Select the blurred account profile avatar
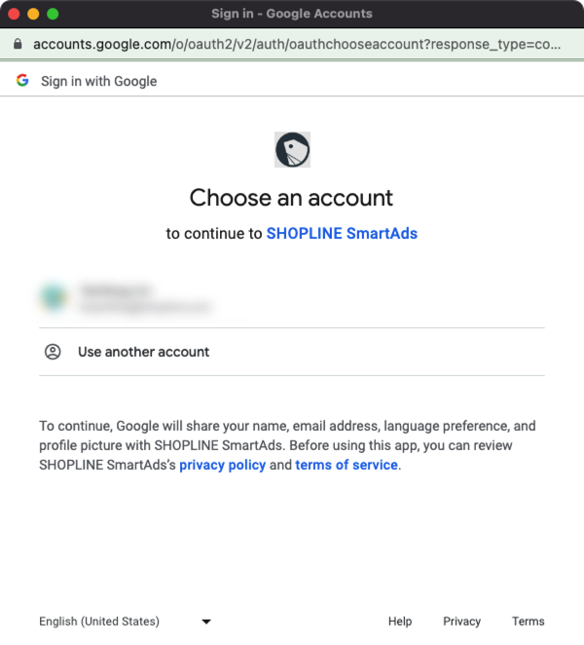Viewport: 584px width, 645px height. click(53, 297)
